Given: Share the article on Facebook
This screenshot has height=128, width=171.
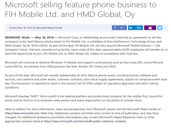Looking at the screenshot, I should pyautogui.click(x=115, y=28).
